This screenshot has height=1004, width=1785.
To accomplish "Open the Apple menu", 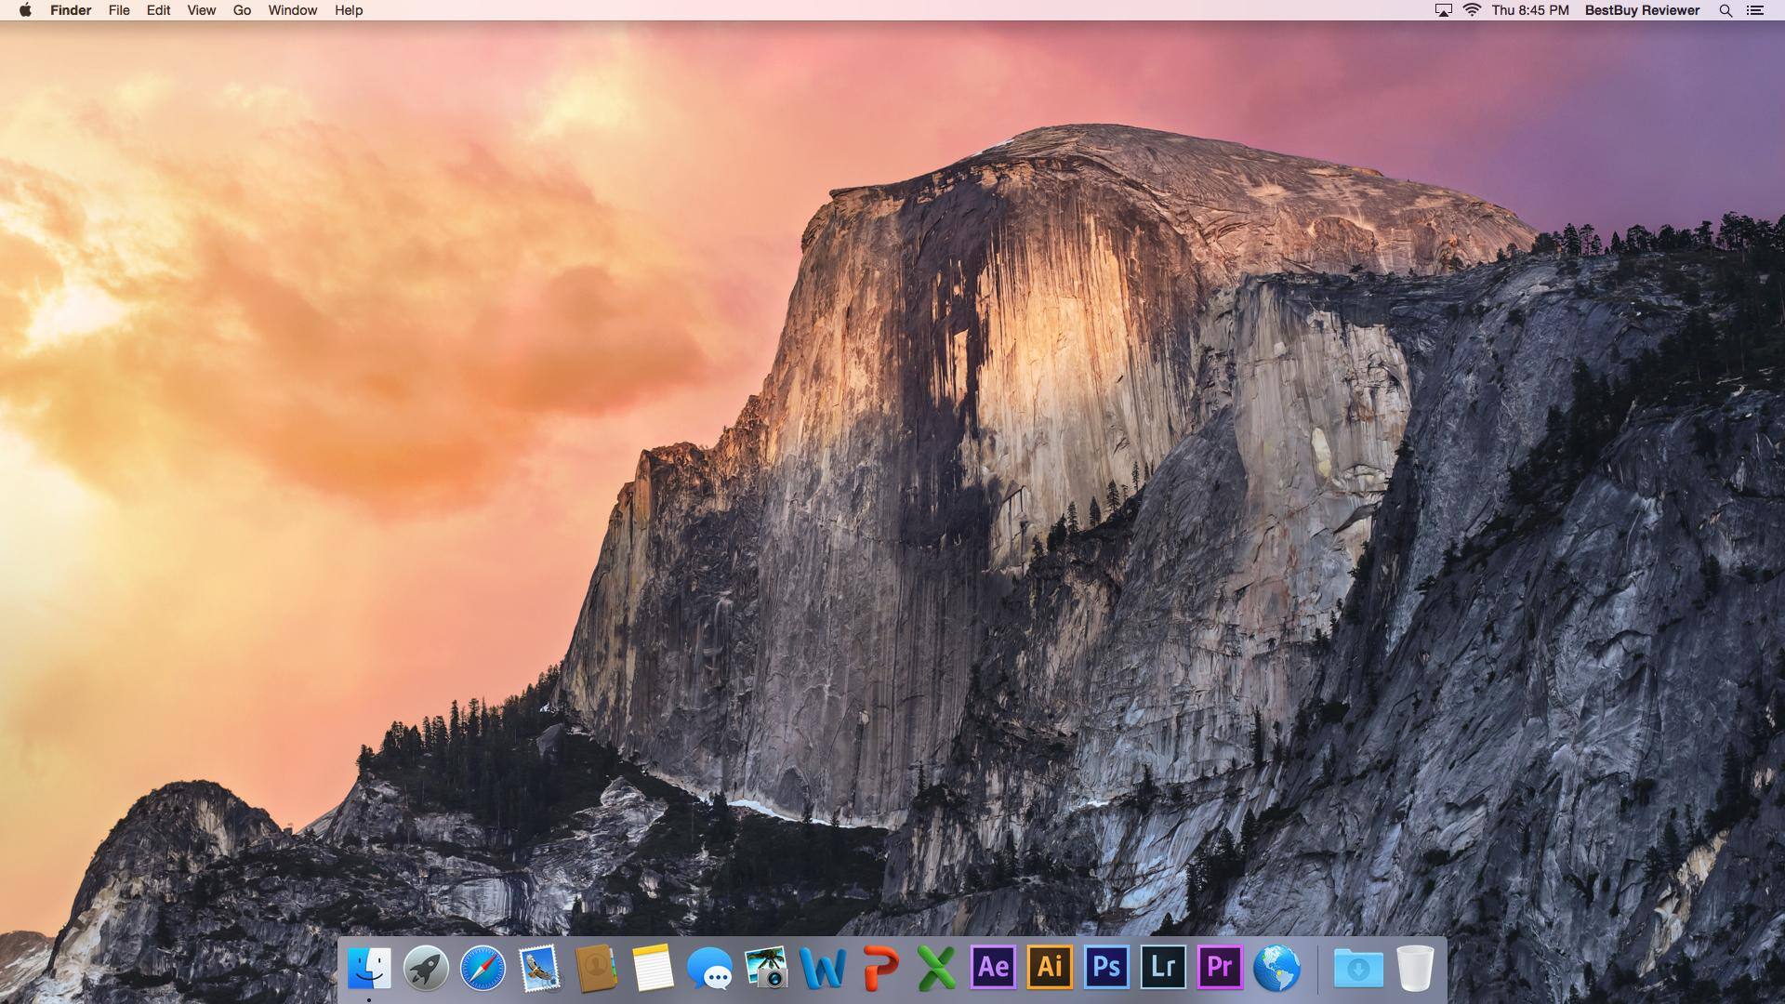I will coord(24,10).
